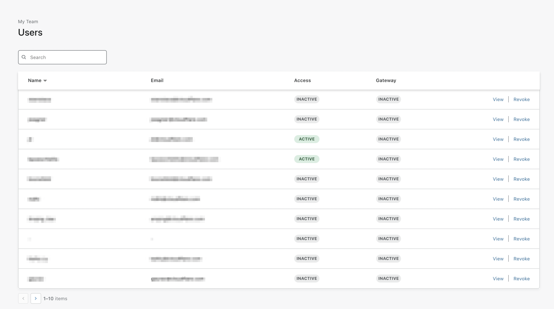Click the Email column header
This screenshot has width=554, height=309.
coord(157,80)
